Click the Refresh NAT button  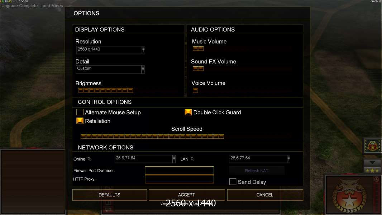coord(257,171)
